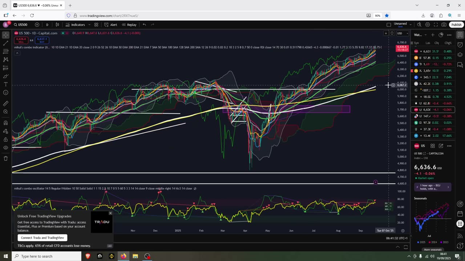Enter fullscreen chart mode

click(x=436, y=25)
